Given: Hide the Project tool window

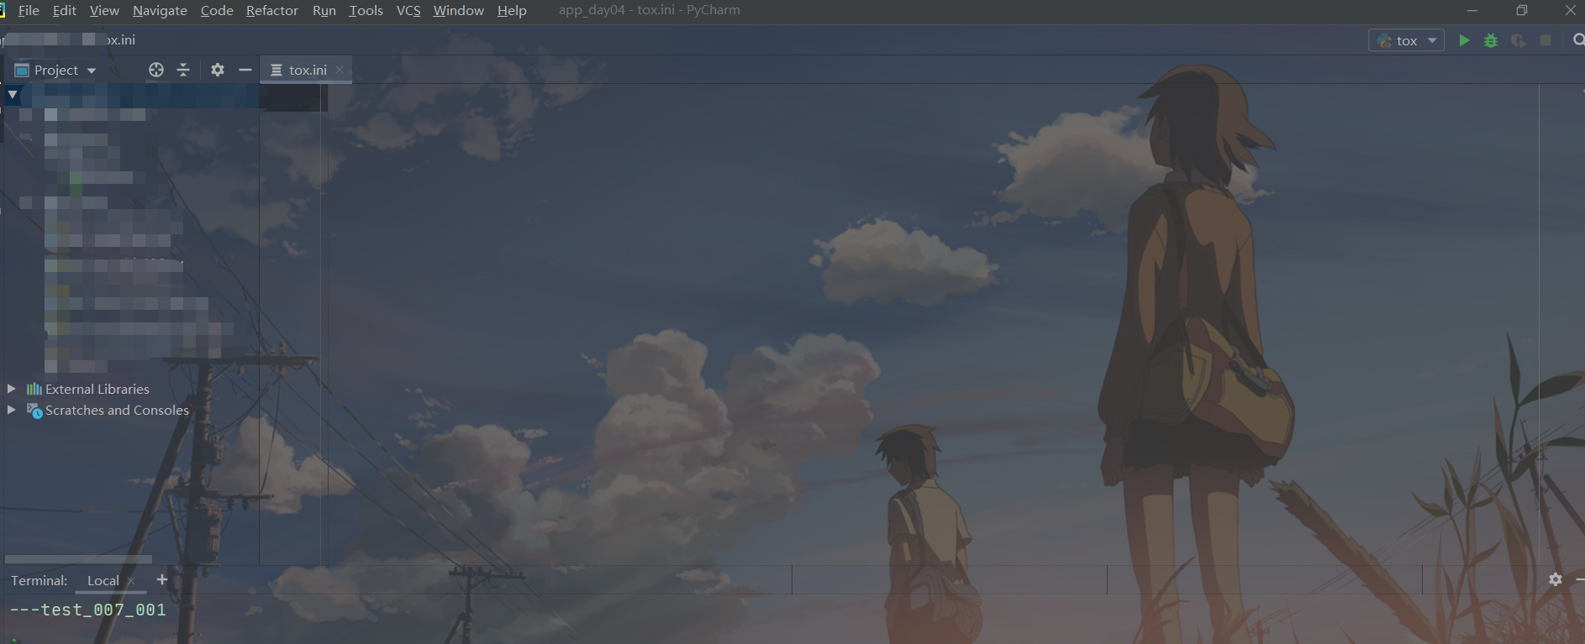Looking at the screenshot, I should (x=245, y=70).
